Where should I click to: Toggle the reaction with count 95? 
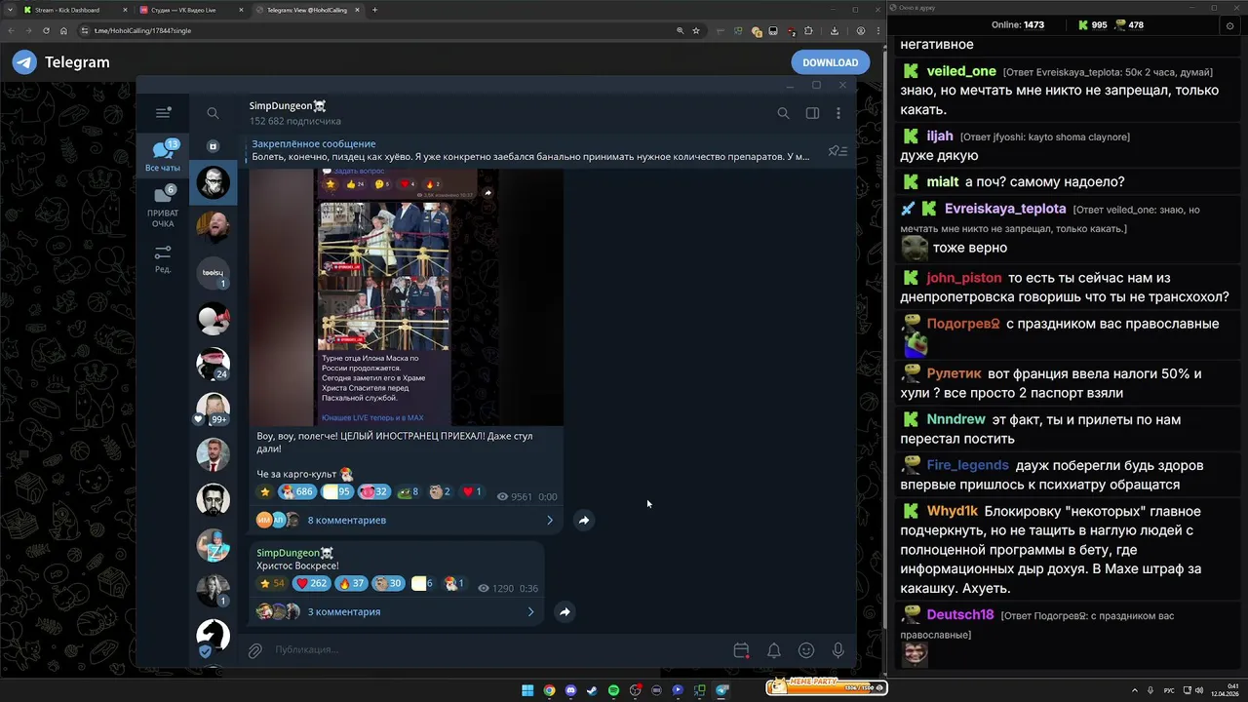pyautogui.click(x=336, y=492)
